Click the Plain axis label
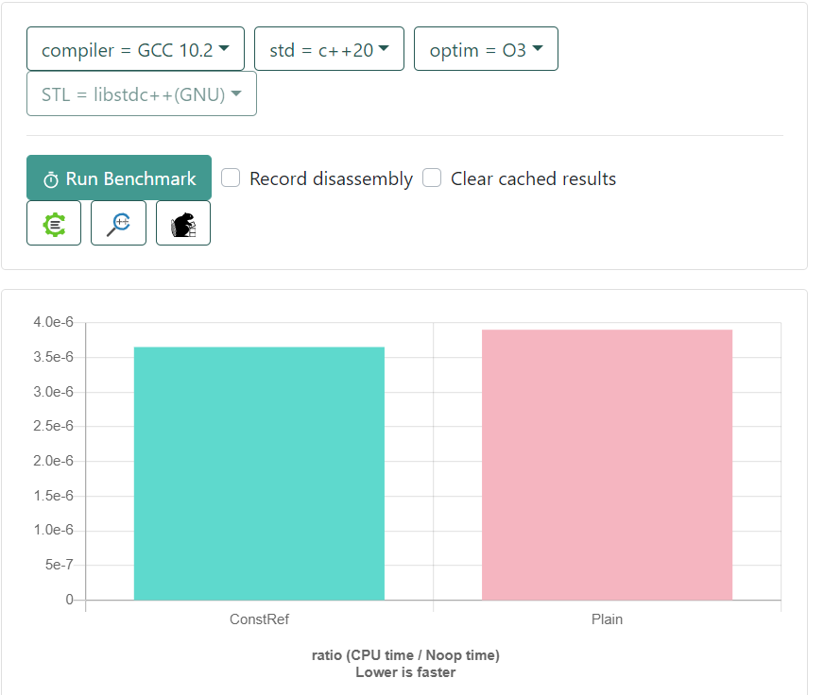This screenshot has height=695, width=824. point(607,619)
